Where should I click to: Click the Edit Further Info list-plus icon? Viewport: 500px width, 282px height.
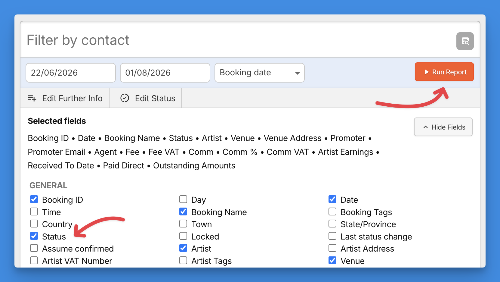coord(32,98)
